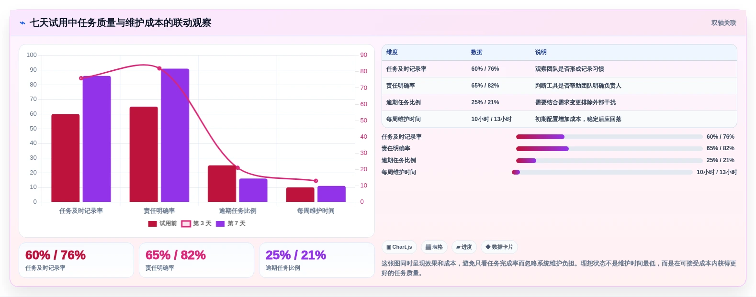Click the note 判断工具是否帮助团队明确负责人

(x=578, y=86)
